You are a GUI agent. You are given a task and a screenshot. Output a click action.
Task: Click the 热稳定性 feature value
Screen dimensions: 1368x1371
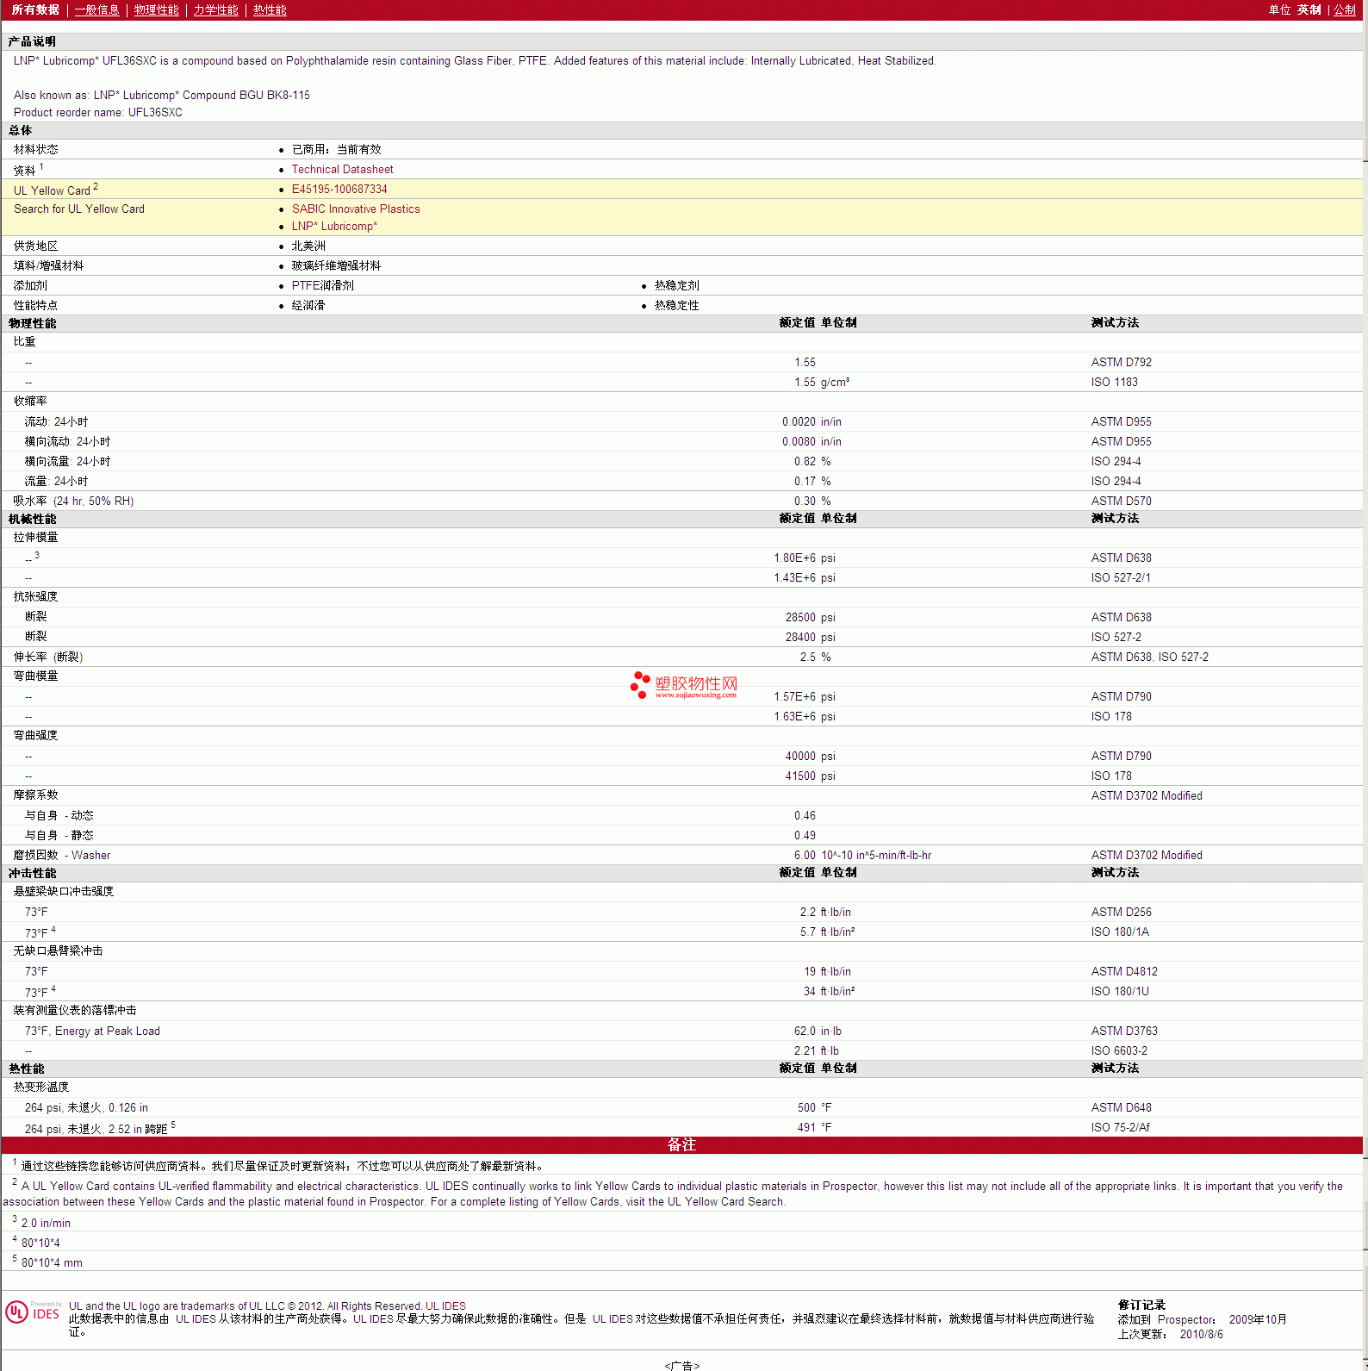tap(676, 306)
